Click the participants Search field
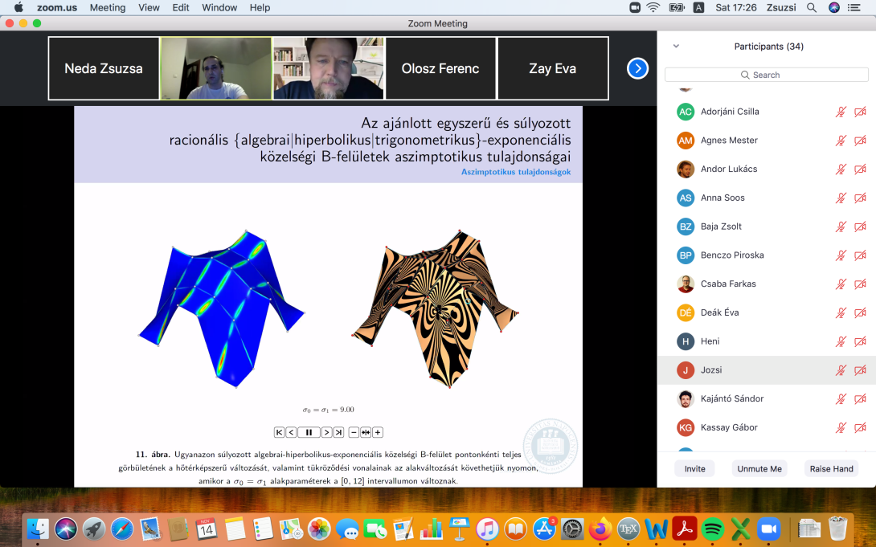This screenshot has width=876, height=547. [x=766, y=75]
